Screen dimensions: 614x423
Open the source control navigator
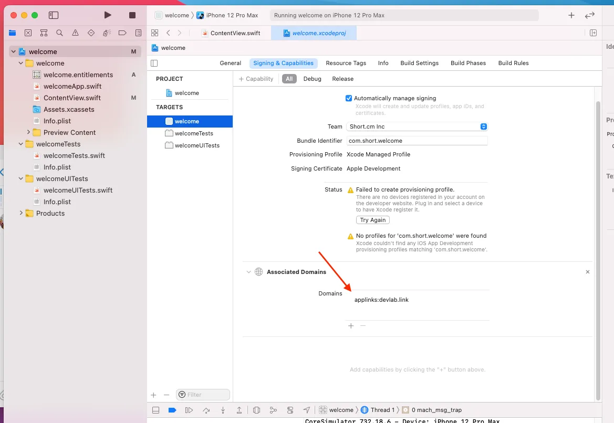(28, 33)
